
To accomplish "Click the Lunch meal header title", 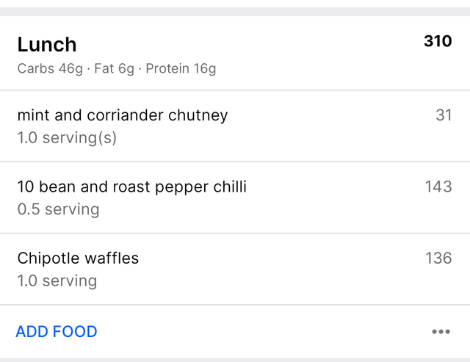I will click(x=47, y=44).
